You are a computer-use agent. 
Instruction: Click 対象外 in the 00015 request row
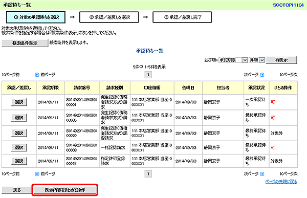[276, 161]
